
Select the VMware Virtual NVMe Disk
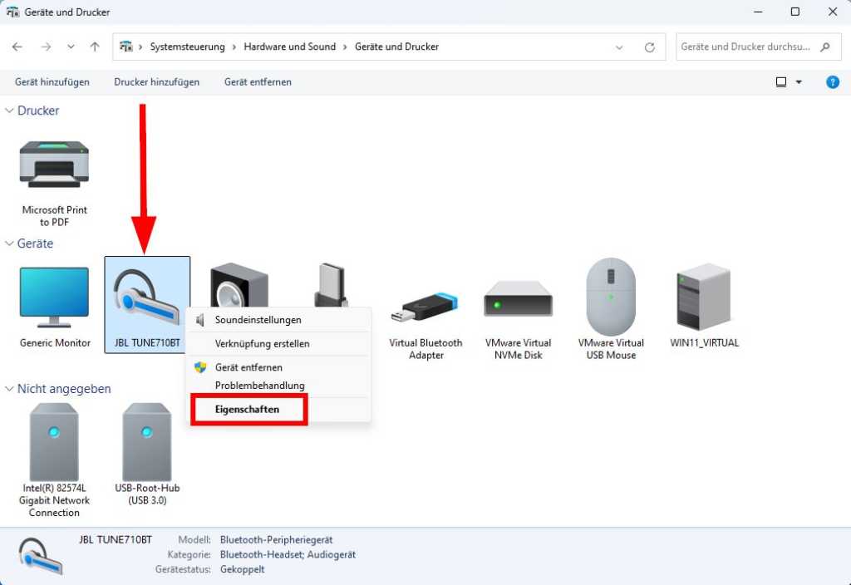[519, 303]
